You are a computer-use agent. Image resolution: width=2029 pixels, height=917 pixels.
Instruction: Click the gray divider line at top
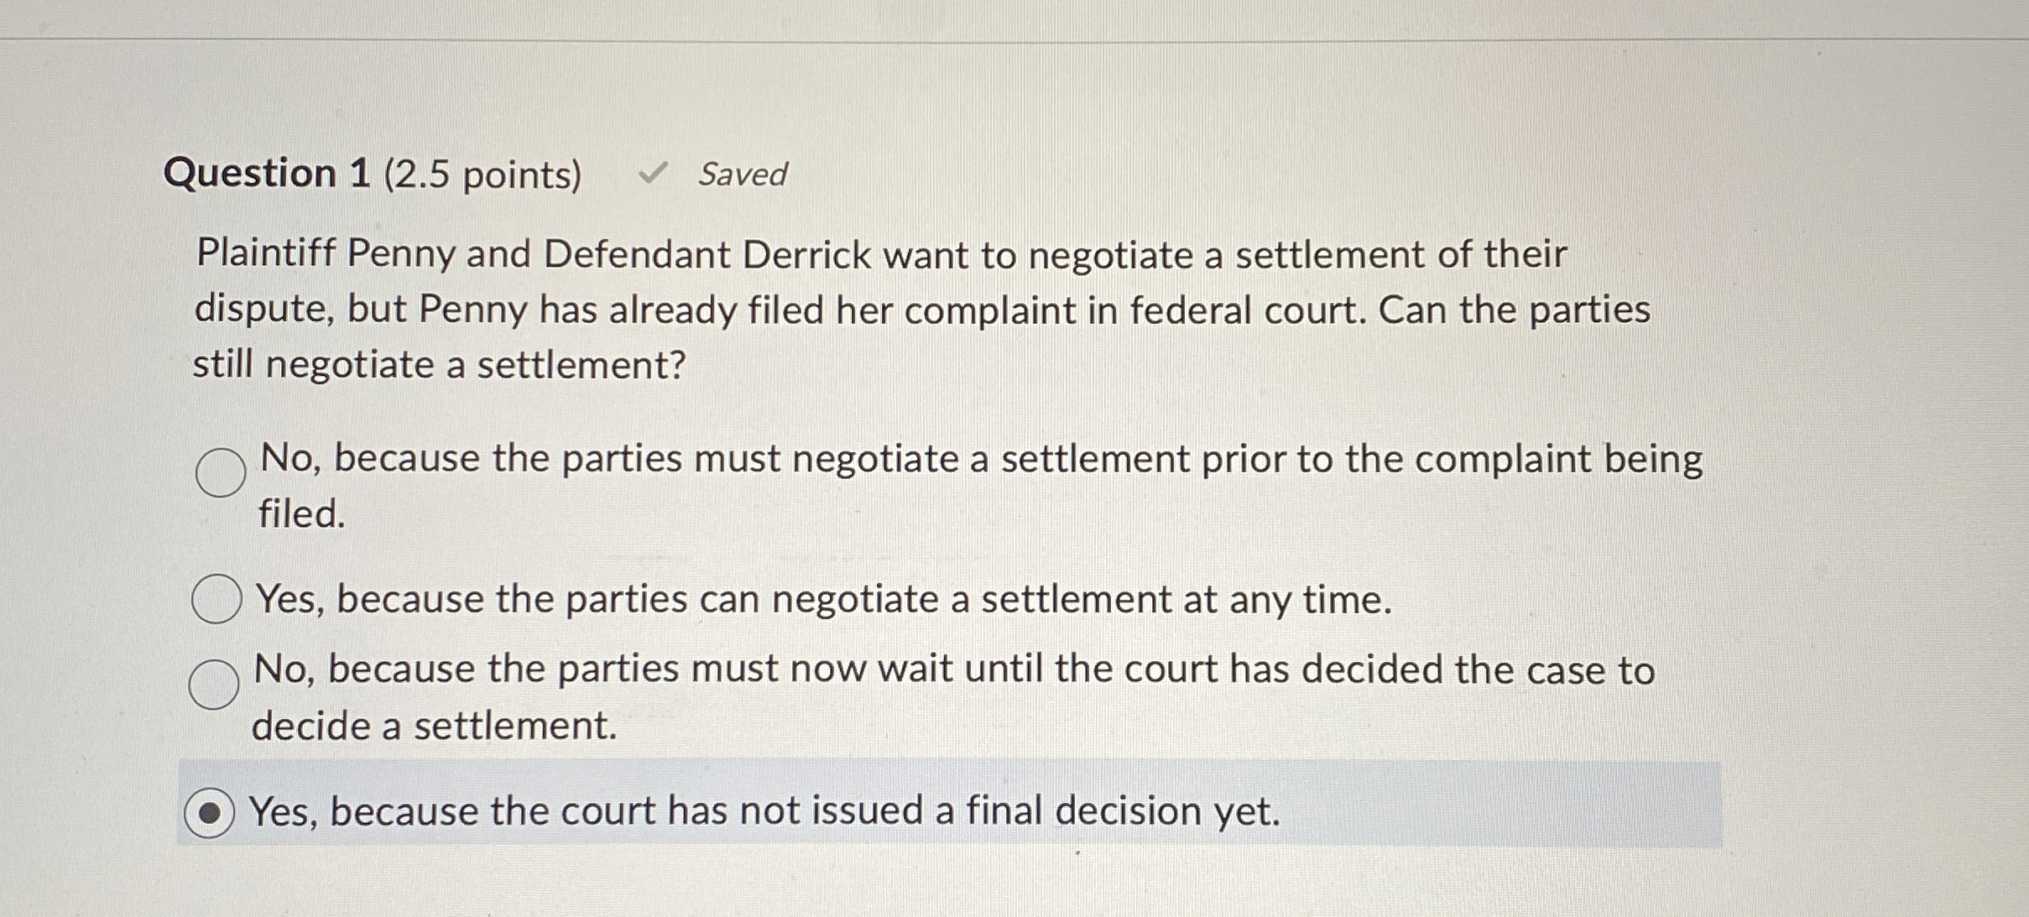(x=1007, y=37)
